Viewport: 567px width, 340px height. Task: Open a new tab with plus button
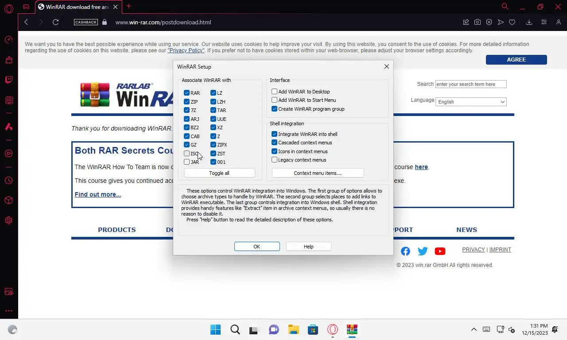(129, 6)
